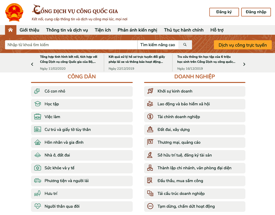Screen dimensions: 275x215
Task: Click the document icon for Đấu thầu
Action: click(x=150, y=181)
